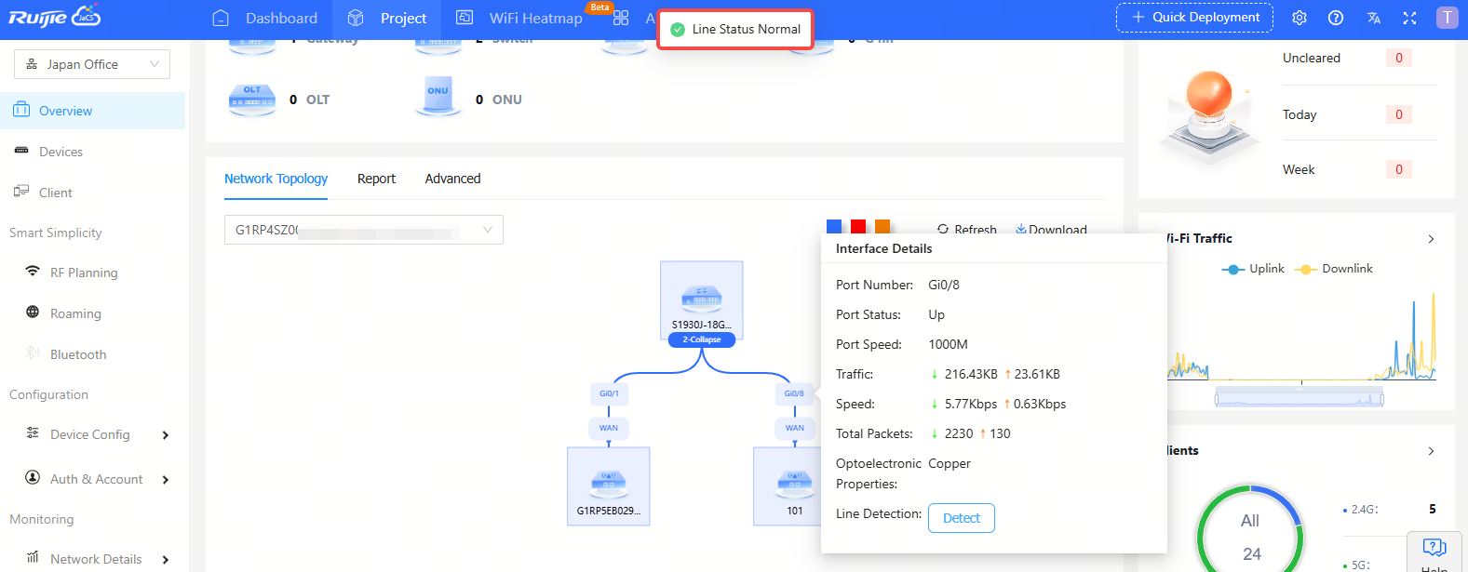Open the Advanced tab
The image size is (1468, 572).
452,179
